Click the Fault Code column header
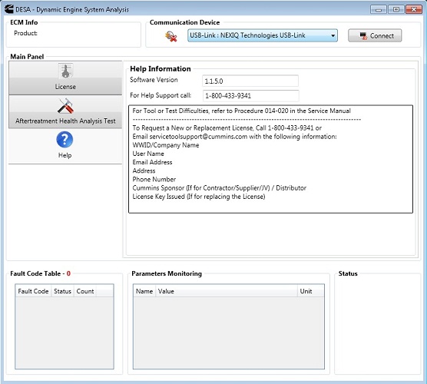This screenshot has height=384, width=427. pyautogui.click(x=33, y=291)
